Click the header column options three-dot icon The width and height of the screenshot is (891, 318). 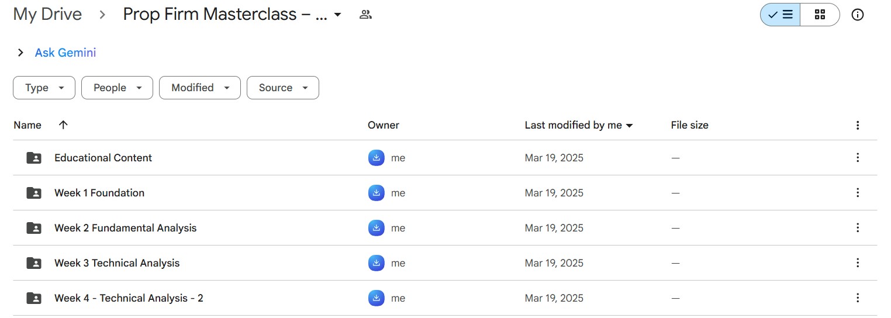[857, 125]
